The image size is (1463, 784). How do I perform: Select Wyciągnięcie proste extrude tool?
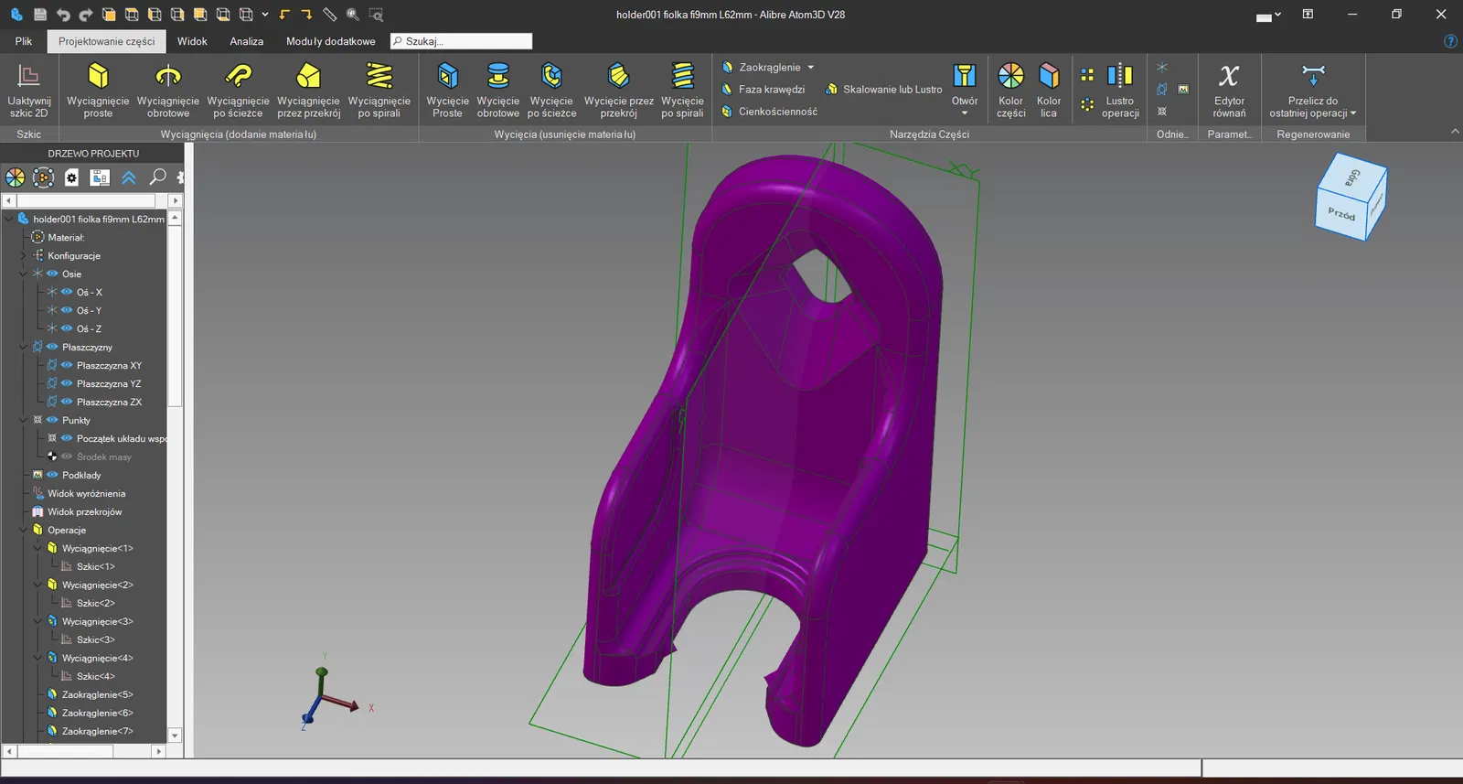[x=98, y=90]
